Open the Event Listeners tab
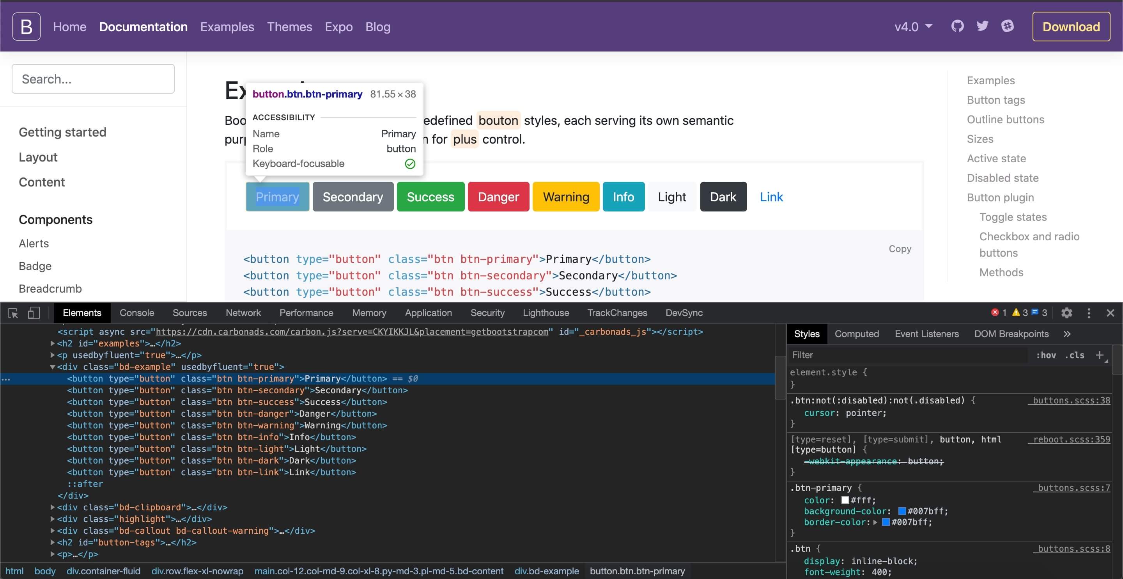1123x579 pixels. [927, 334]
